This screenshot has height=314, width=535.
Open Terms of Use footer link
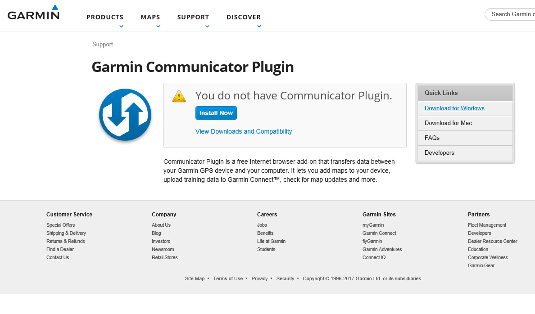click(228, 279)
